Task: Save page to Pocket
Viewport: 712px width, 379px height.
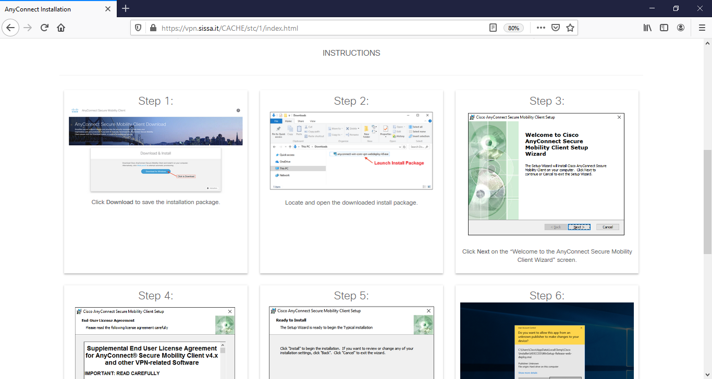Action: (x=556, y=28)
